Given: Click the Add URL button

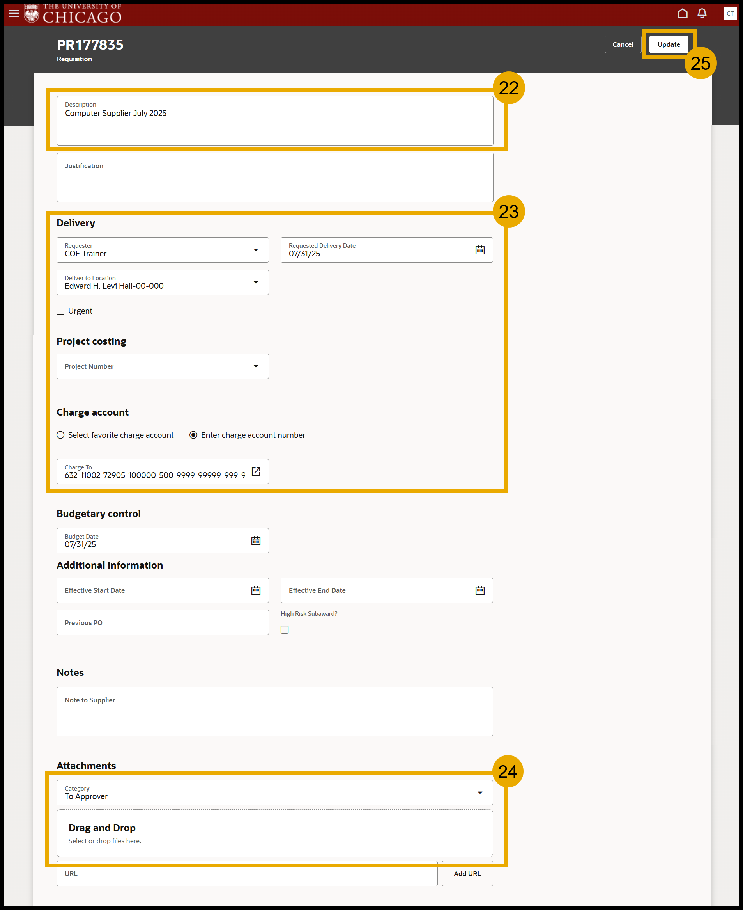Looking at the screenshot, I should tap(467, 874).
